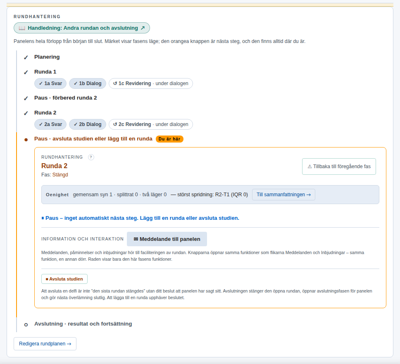Select the 2a Svar phase chip

pos(50,124)
